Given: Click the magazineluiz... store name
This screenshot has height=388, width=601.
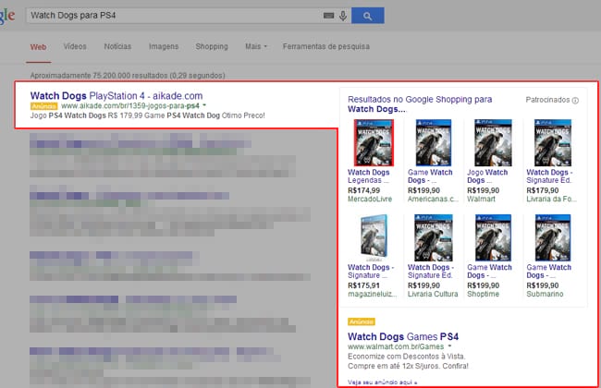Looking at the screenshot, I should [373, 294].
